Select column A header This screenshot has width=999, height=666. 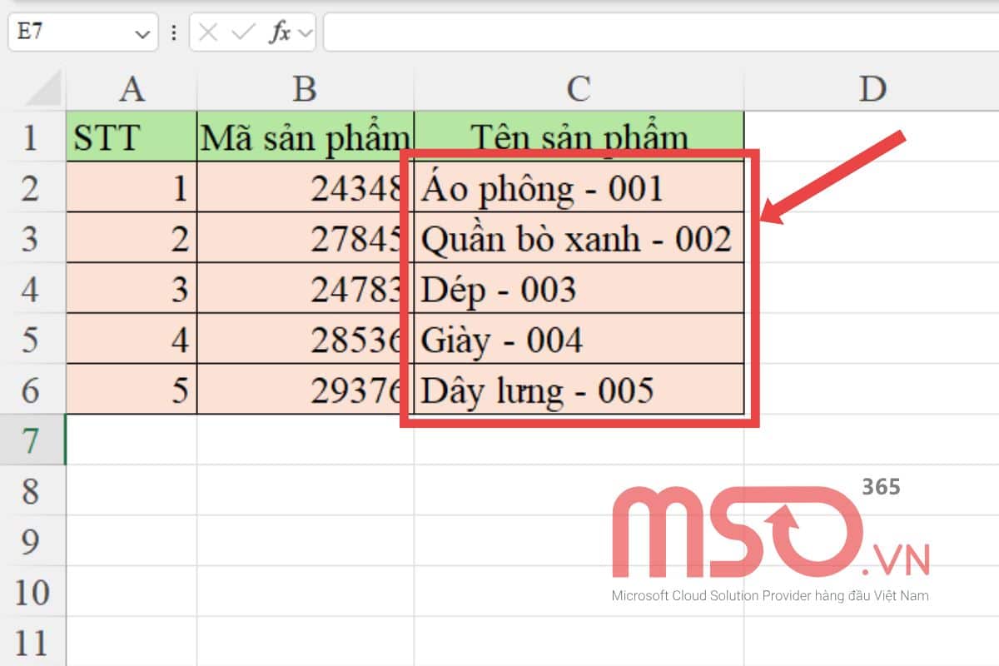click(x=132, y=88)
